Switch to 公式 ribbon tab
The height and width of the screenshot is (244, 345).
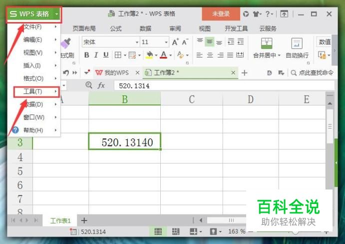pyautogui.click(x=116, y=28)
